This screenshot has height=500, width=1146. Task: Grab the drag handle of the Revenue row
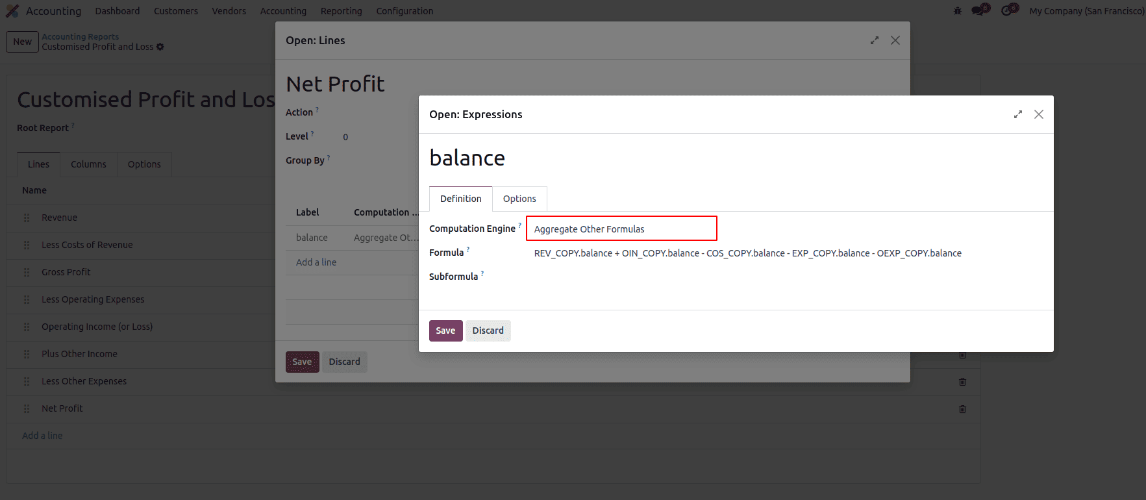27,218
